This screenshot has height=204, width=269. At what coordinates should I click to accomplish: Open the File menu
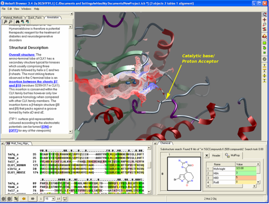(3, 8)
